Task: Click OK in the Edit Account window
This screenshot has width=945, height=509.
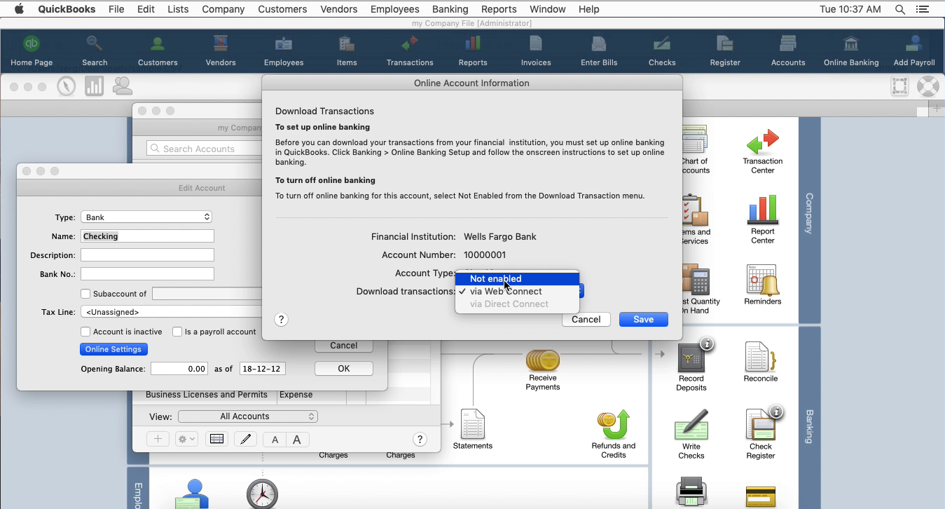Action: tap(343, 369)
